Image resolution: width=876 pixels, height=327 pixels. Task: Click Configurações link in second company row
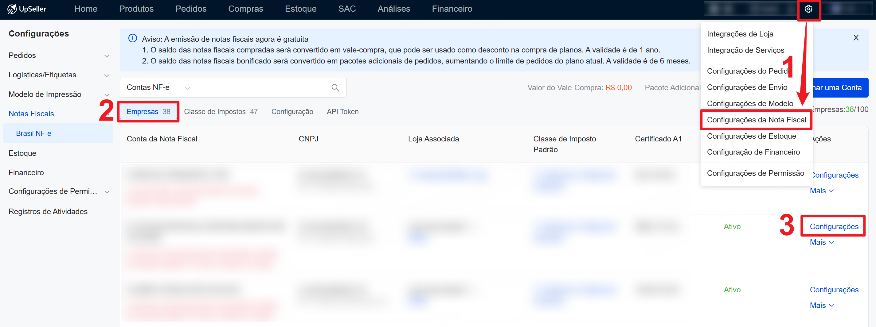coord(834,226)
